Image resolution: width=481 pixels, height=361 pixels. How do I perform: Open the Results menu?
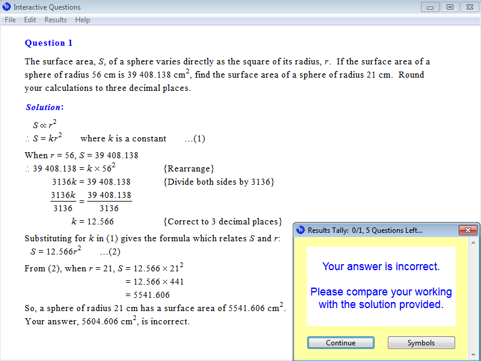click(55, 20)
